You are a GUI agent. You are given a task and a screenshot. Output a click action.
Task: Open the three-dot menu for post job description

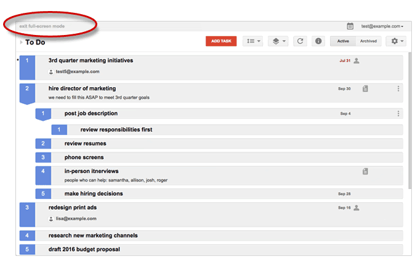tap(398, 114)
